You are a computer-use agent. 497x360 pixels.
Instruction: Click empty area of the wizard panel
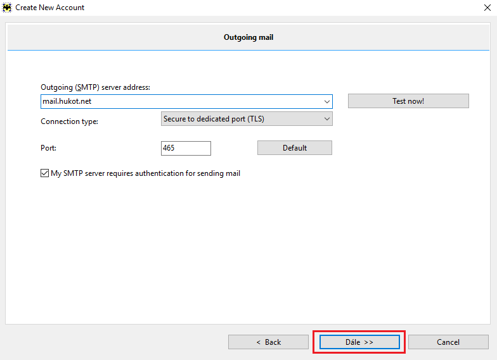248,253
